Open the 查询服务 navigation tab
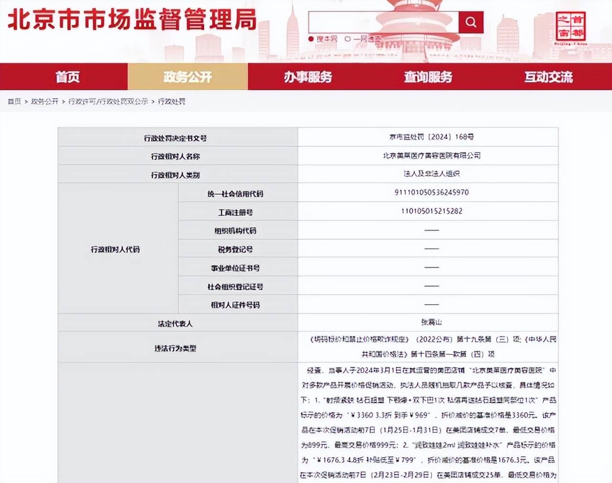612x483 pixels. click(x=429, y=77)
